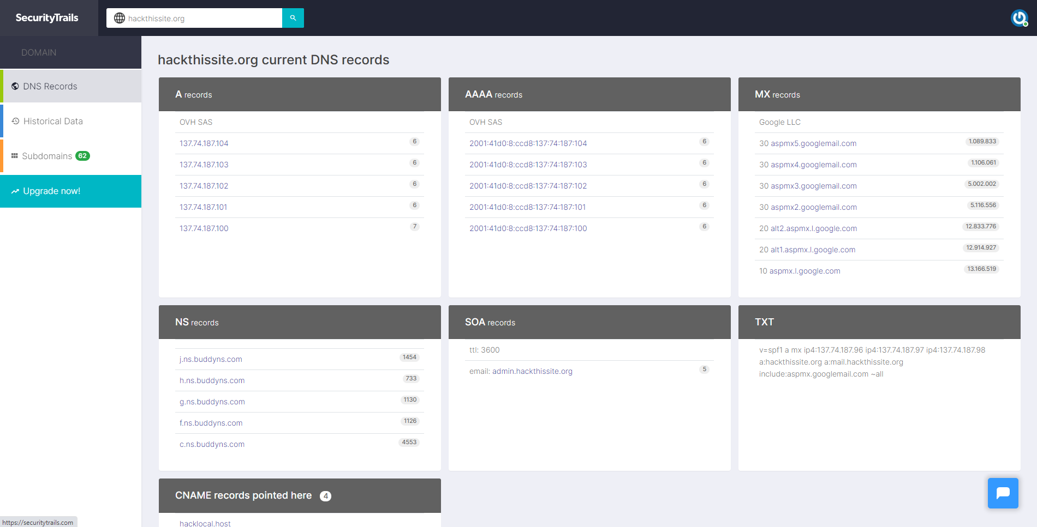Open the chat support widget
The width and height of the screenshot is (1037, 527).
point(1003,493)
